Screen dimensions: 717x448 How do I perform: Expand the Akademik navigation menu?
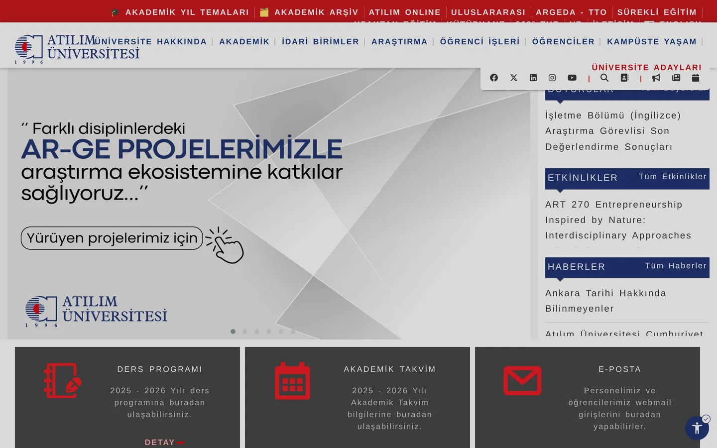click(244, 41)
